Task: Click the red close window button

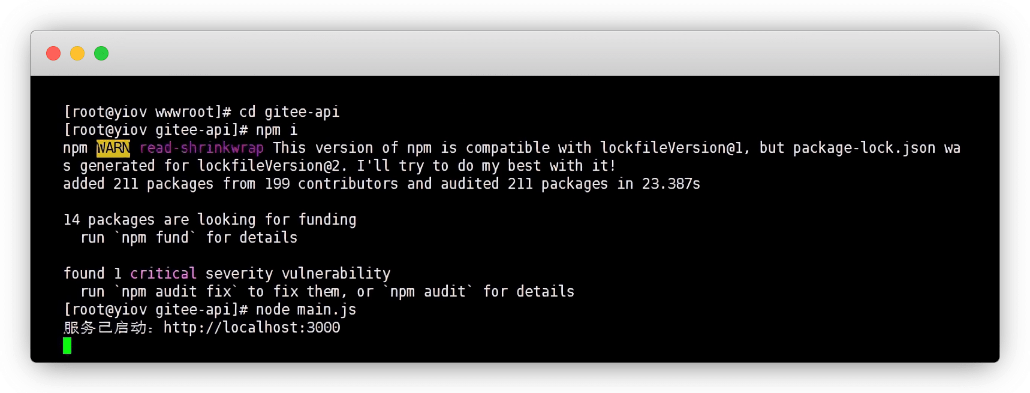Action: point(53,53)
